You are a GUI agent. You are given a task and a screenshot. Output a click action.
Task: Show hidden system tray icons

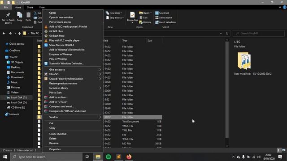pyautogui.click(x=233, y=157)
